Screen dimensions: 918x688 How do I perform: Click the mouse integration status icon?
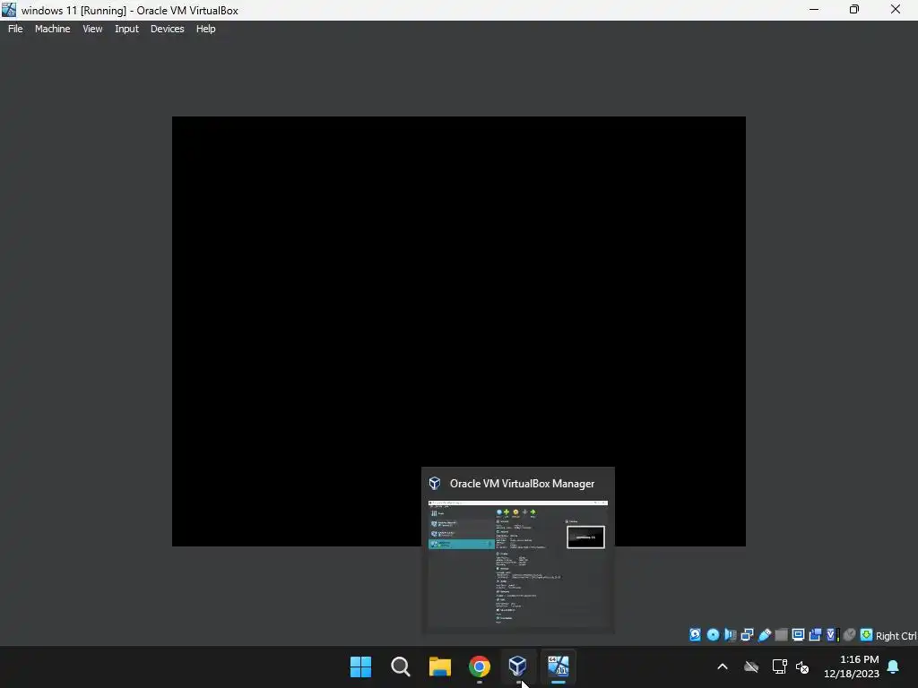pos(850,635)
